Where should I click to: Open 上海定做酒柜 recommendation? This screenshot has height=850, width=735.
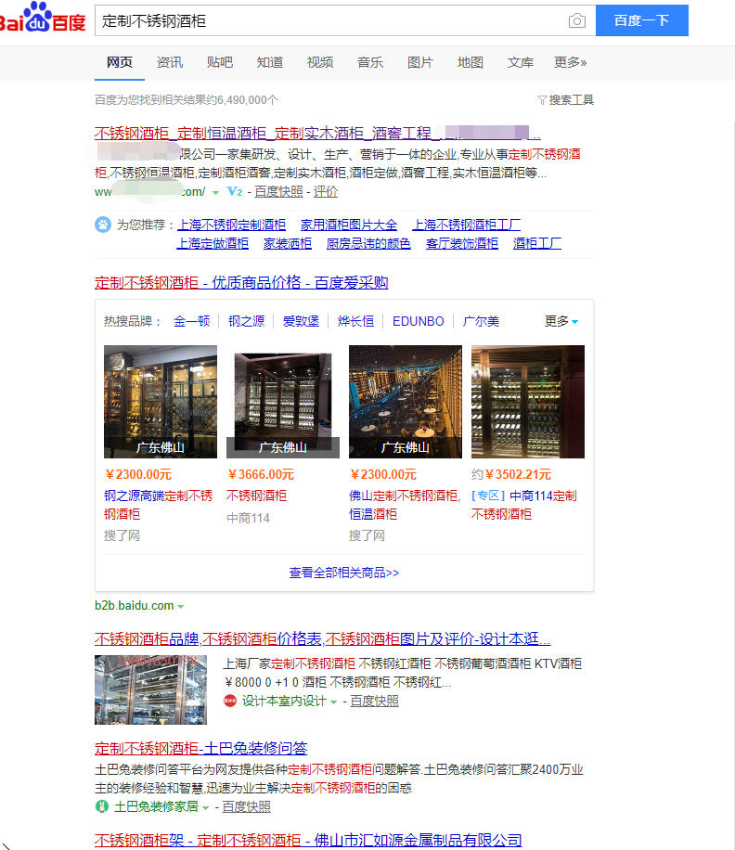213,243
